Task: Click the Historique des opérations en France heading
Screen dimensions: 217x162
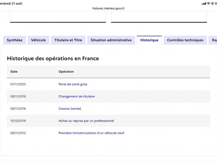Action: click(x=53, y=58)
